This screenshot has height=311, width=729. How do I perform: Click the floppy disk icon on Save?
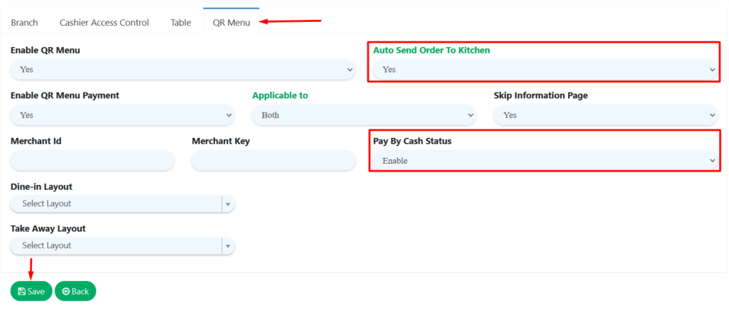(21, 291)
